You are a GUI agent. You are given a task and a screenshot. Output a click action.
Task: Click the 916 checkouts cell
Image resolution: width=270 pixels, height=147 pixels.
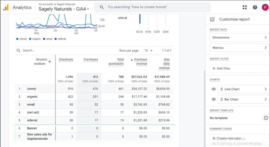click(x=70, y=89)
